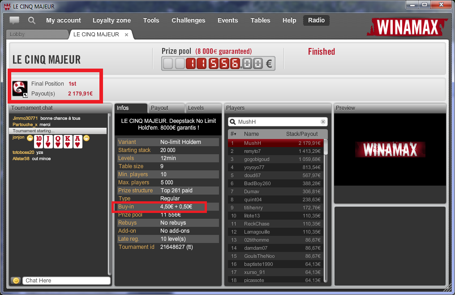The image size is (455, 295).
Task: Open the My account menu
Action: coord(64,20)
